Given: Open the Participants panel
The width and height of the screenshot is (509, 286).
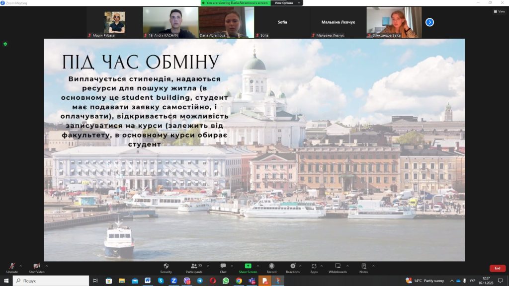Looking at the screenshot, I should tap(194, 268).
